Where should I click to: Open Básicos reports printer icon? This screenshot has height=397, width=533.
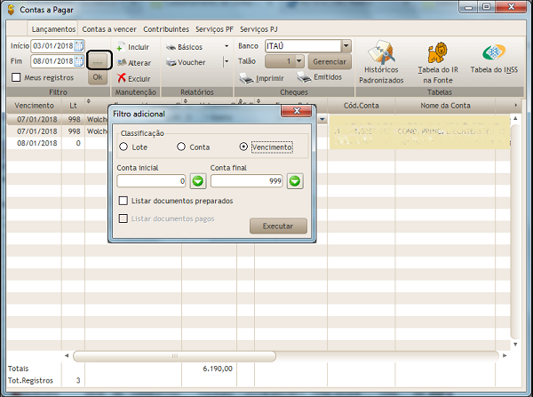pyautogui.click(x=171, y=47)
